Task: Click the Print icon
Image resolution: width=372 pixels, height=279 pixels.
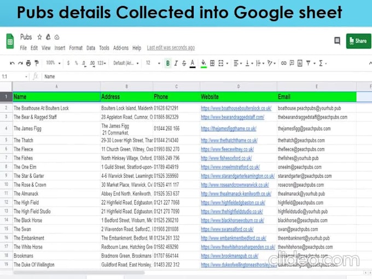Action: coord(28,63)
